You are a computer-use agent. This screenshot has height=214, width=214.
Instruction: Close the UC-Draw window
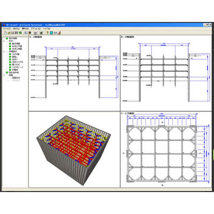coord(210,25)
